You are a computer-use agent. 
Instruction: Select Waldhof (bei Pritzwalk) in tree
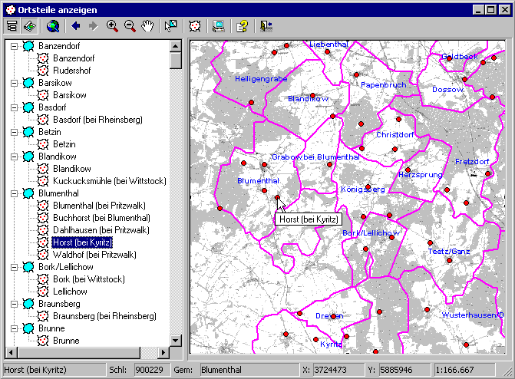pos(94,255)
